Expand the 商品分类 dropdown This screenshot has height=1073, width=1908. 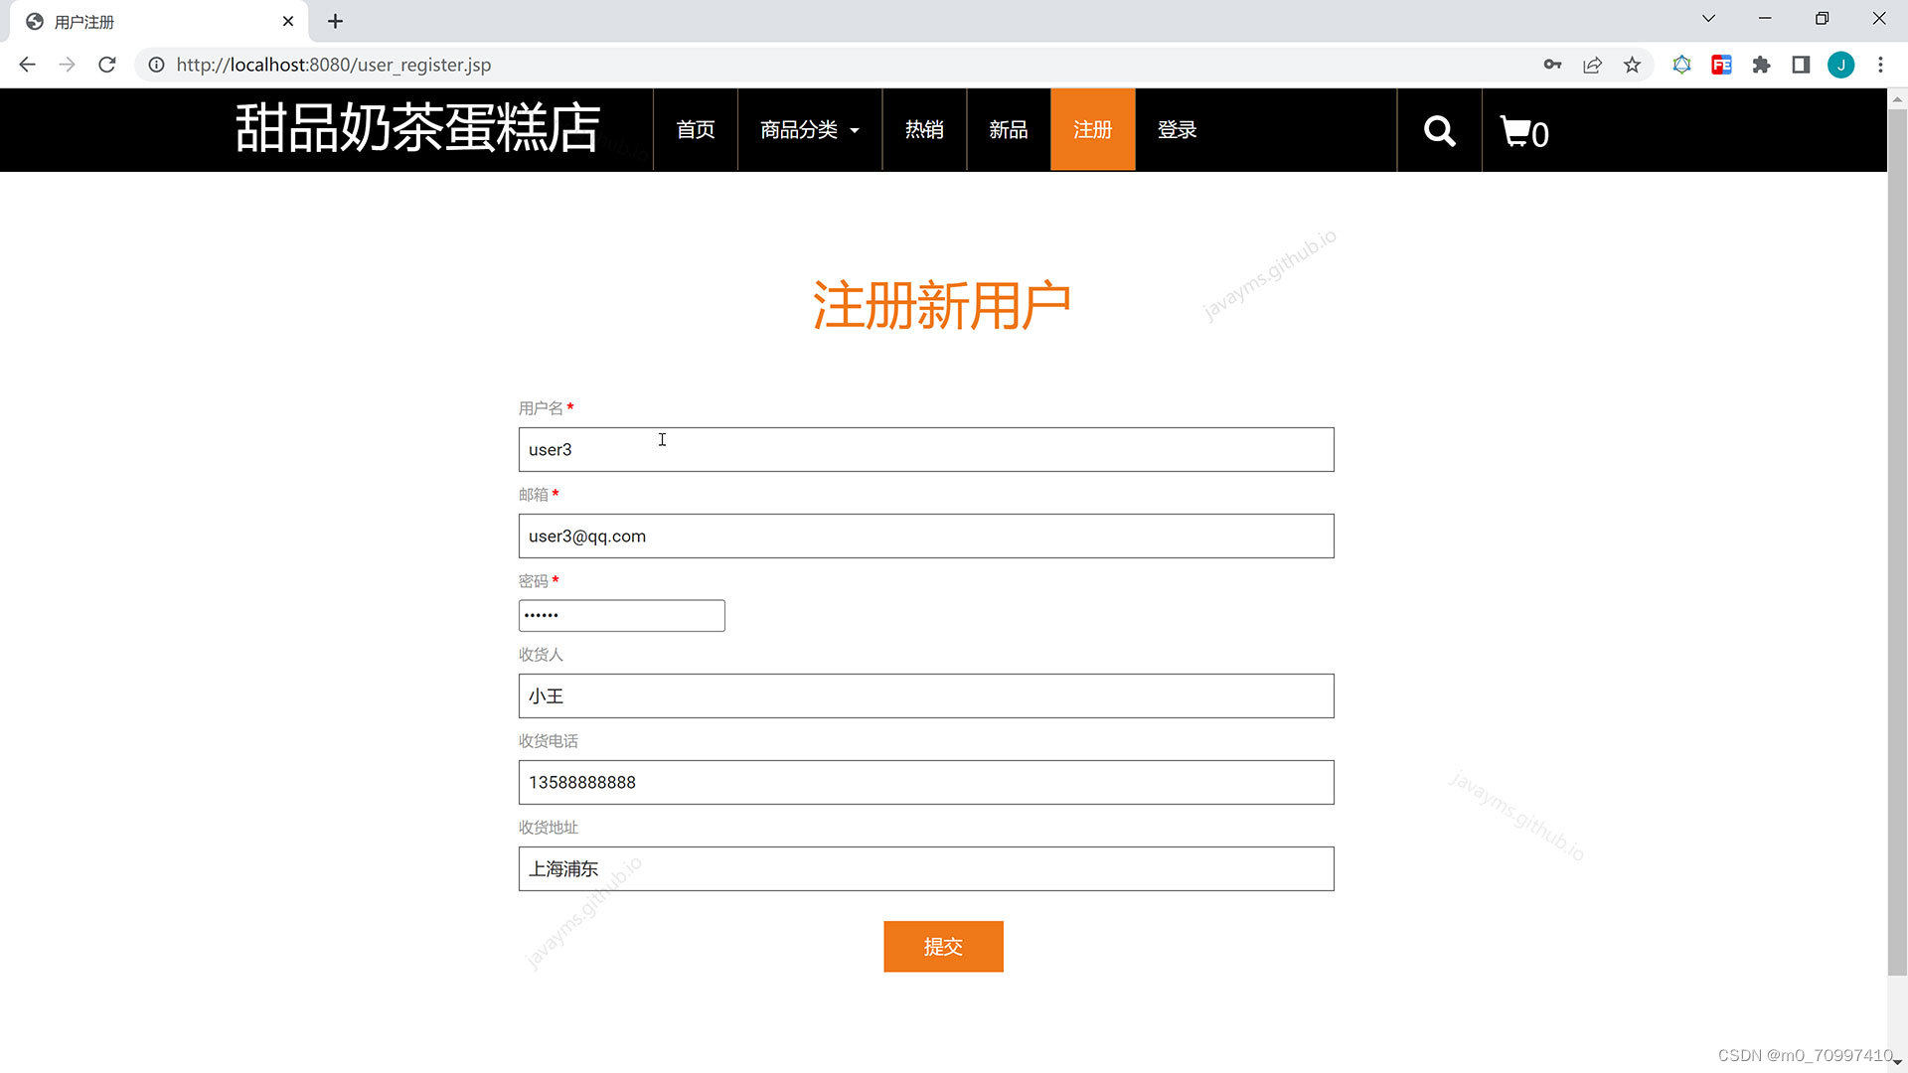pos(809,130)
